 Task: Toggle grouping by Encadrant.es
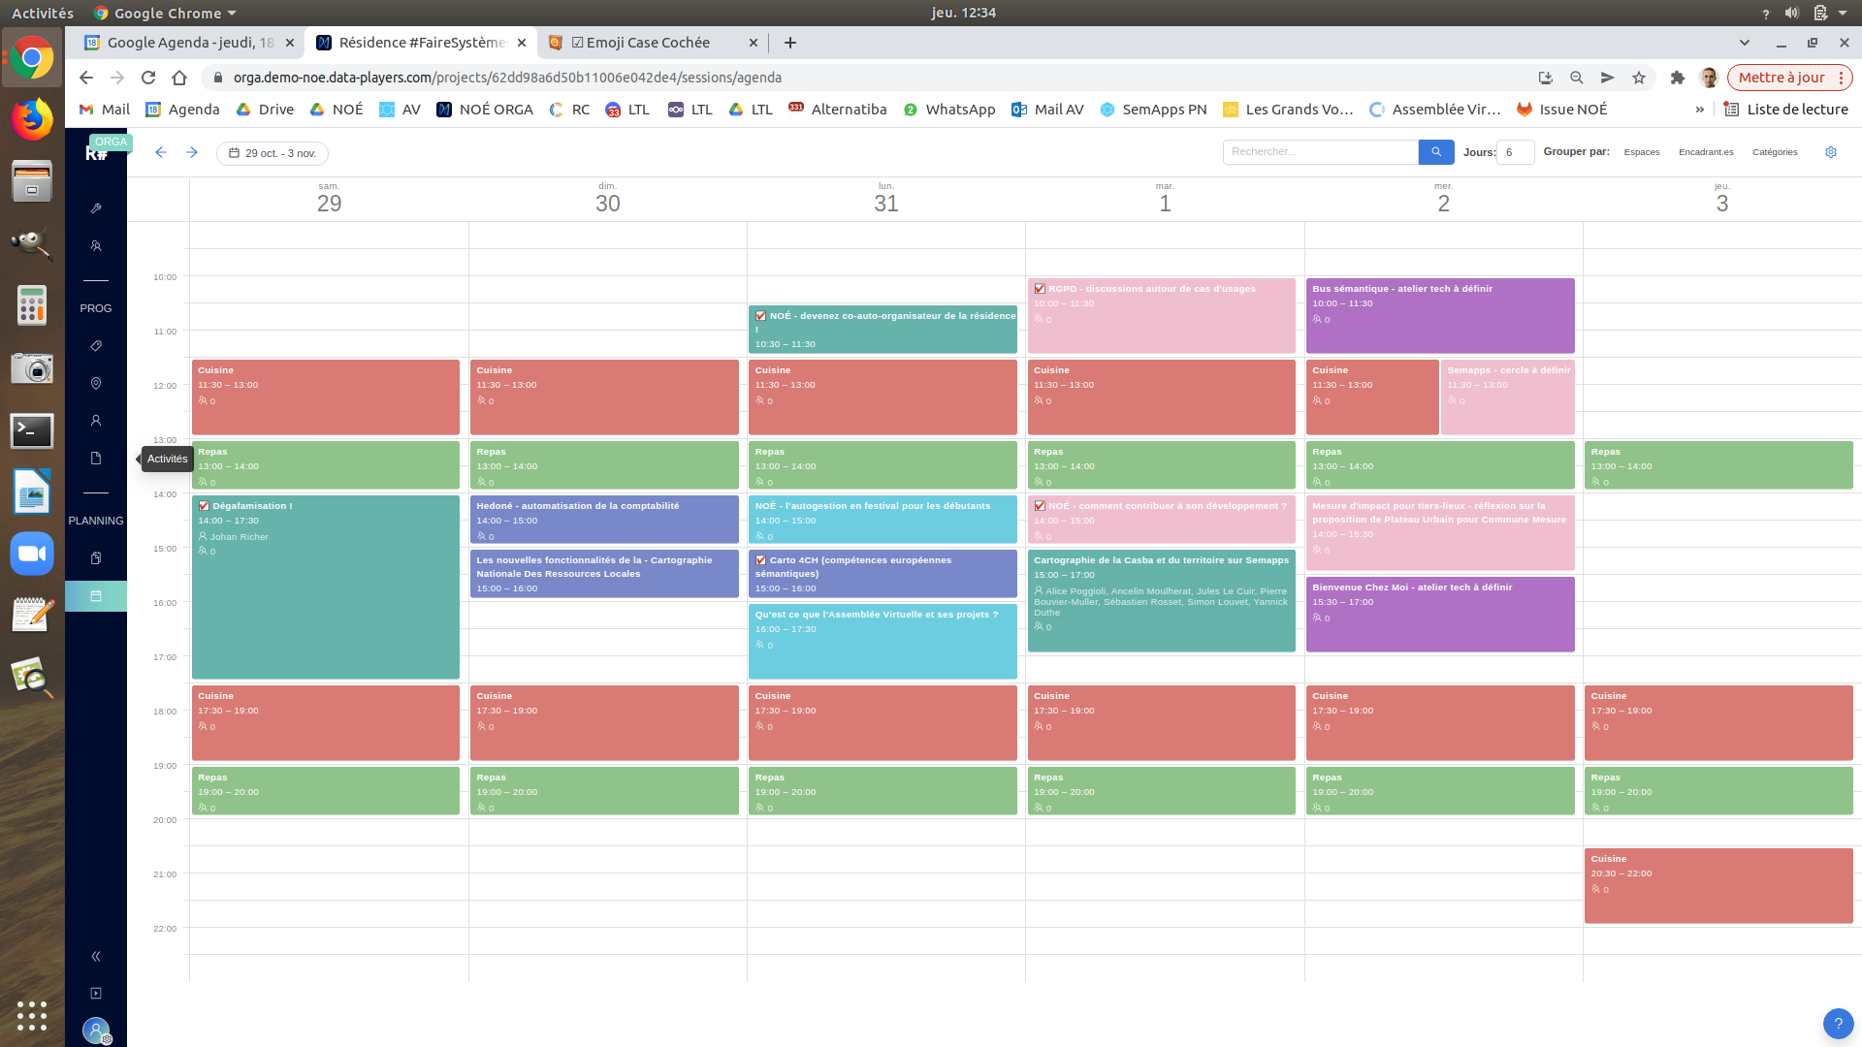point(1706,152)
